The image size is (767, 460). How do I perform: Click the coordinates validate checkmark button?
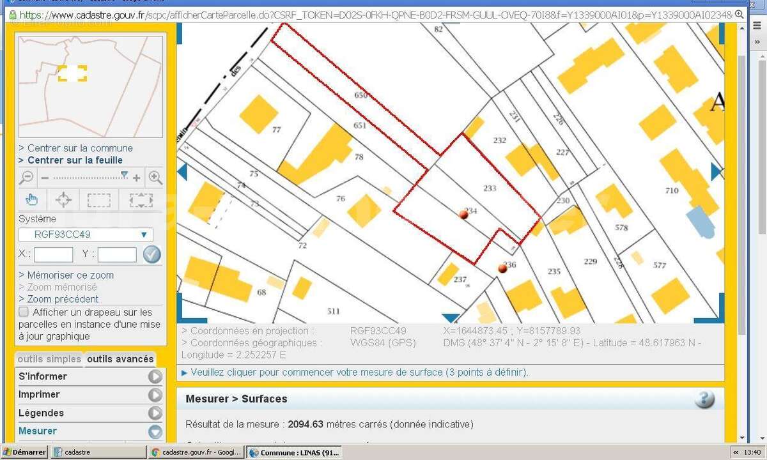tap(151, 254)
